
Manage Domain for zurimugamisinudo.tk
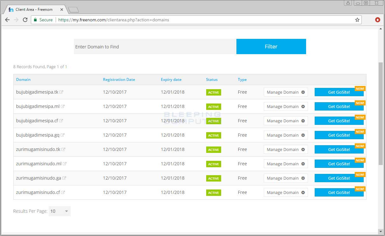pos(286,149)
